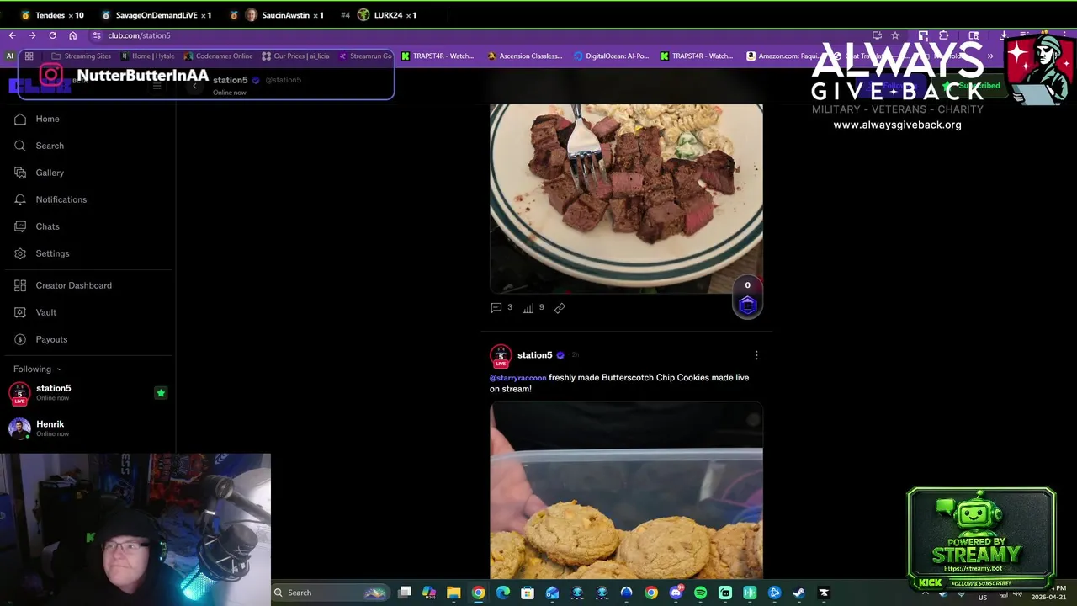1077x606 pixels.
Task: Open Home | Hytale bookmark
Action: (147, 56)
